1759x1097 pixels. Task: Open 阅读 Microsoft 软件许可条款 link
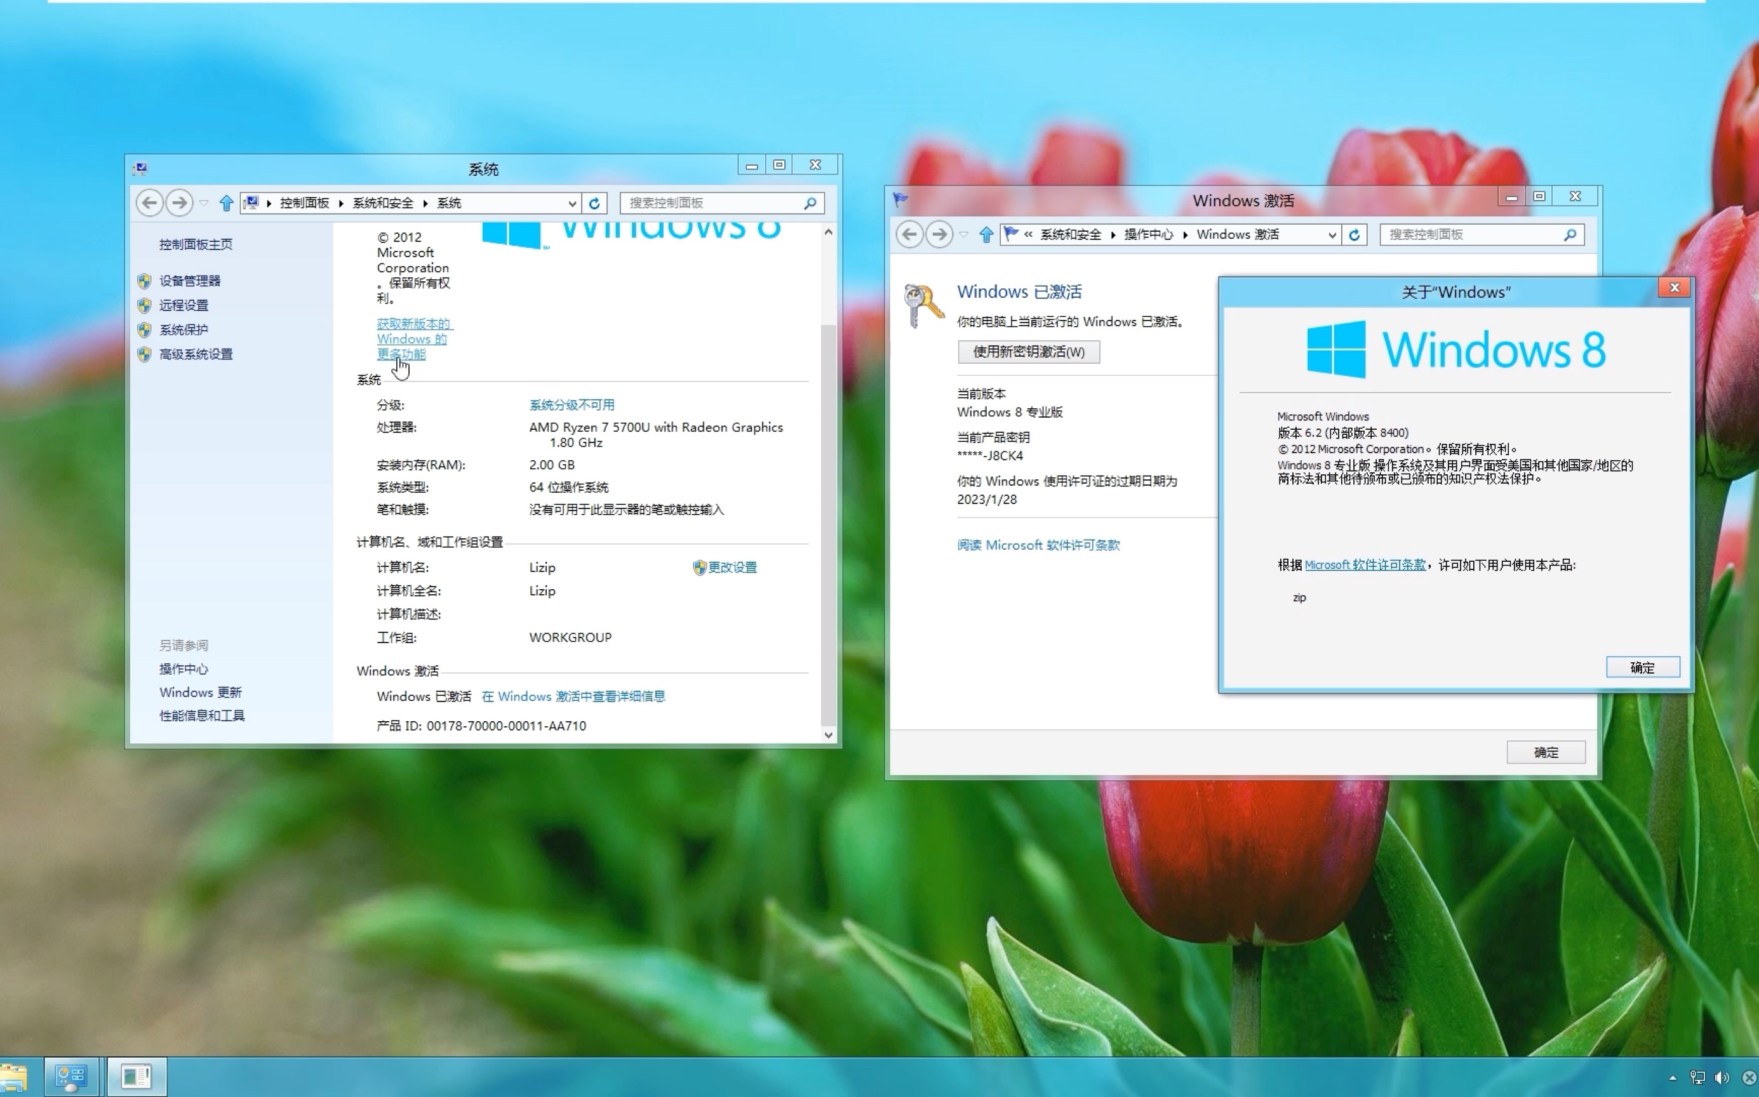[x=1038, y=545]
